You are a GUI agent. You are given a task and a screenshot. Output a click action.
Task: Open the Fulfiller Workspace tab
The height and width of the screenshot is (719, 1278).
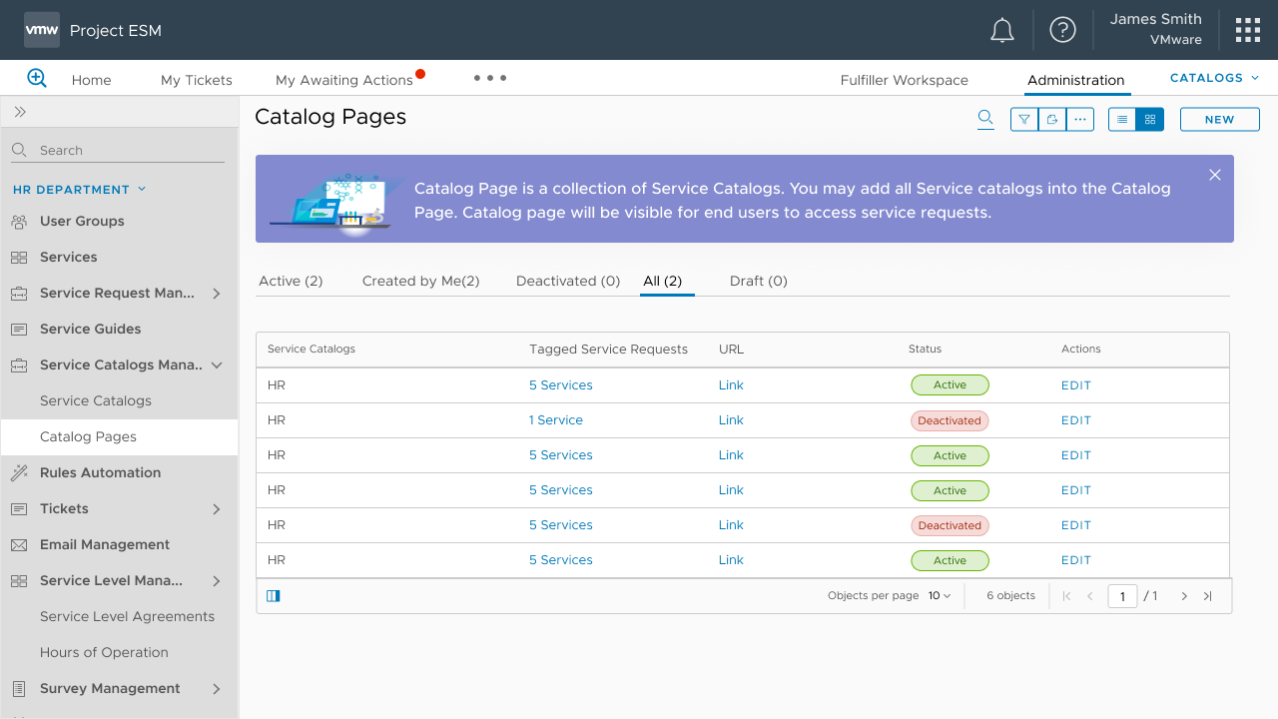point(904,80)
